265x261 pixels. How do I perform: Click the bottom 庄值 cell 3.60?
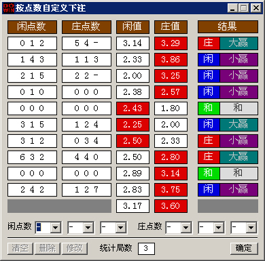171,206
